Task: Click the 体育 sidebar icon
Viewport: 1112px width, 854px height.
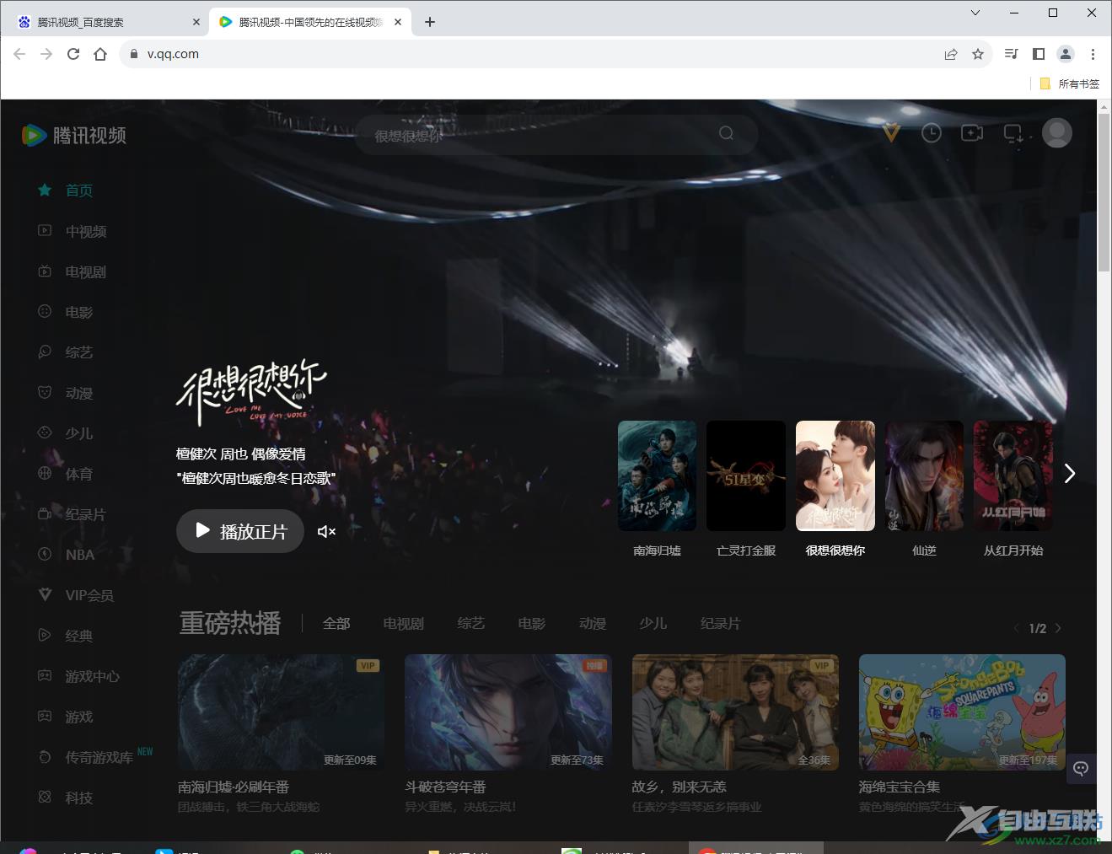Action: click(45, 473)
